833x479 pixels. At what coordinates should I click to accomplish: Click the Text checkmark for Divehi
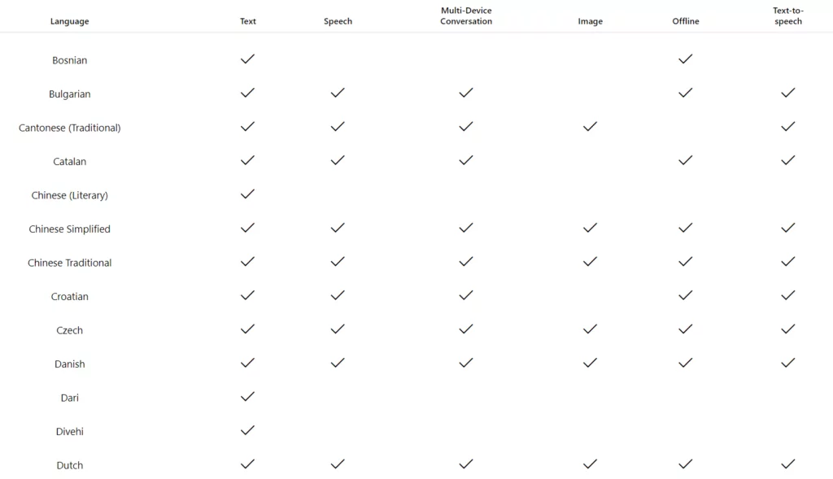click(x=247, y=430)
